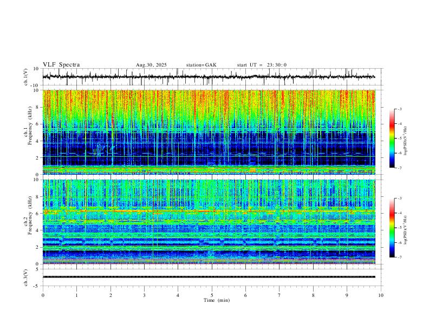
Task: Click the time axis tick label "2"
Action: click(x=110, y=295)
